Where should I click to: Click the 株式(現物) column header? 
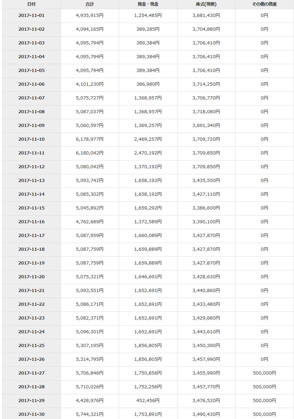click(x=206, y=4)
